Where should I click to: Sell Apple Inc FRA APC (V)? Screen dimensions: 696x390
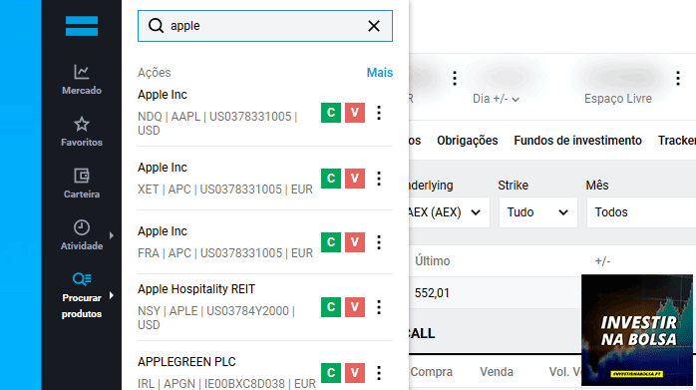(355, 242)
